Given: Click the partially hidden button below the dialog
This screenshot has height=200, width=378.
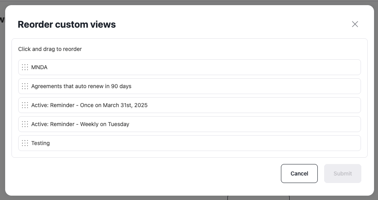Looking at the screenshot, I should pyautogui.click(x=258, y=198).
